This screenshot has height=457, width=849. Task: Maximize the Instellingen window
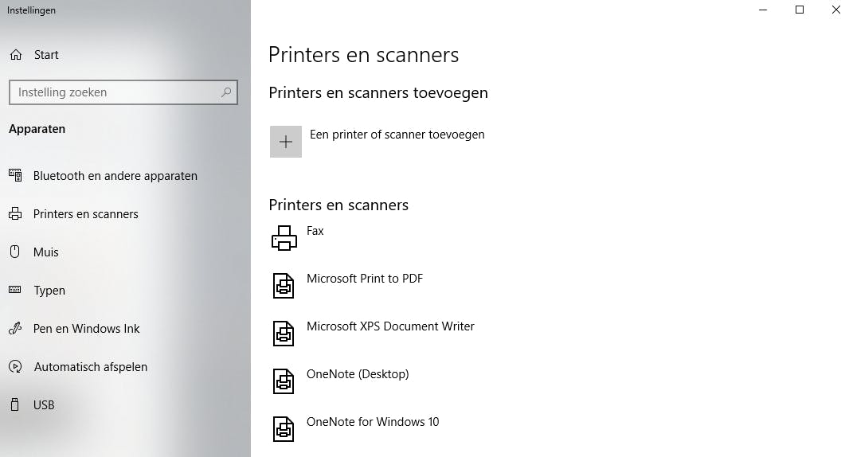pos(800,10)
